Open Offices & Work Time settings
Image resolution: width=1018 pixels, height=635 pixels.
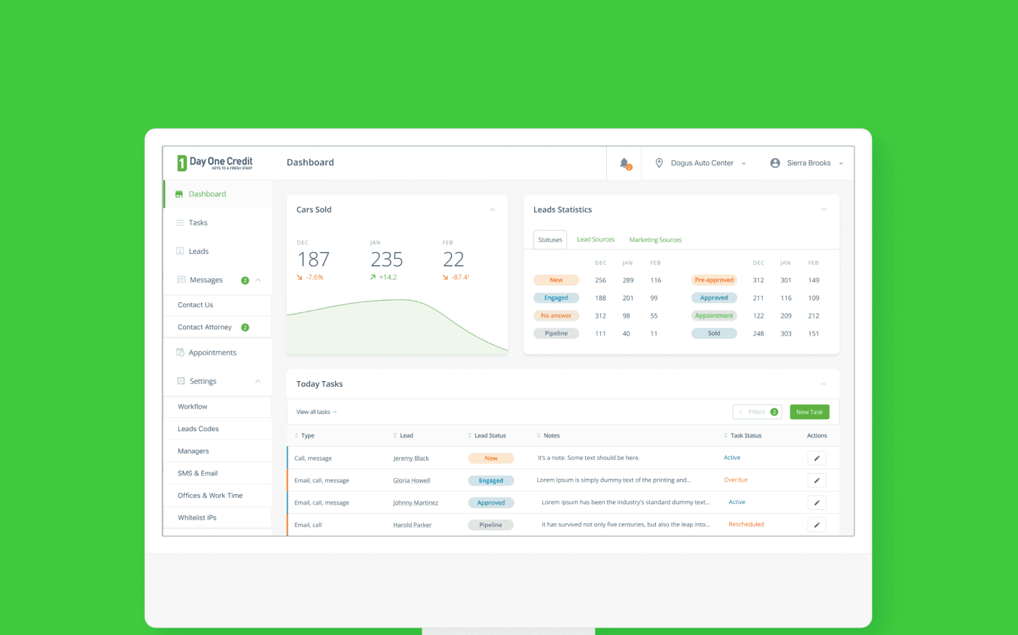coord(217,495)
